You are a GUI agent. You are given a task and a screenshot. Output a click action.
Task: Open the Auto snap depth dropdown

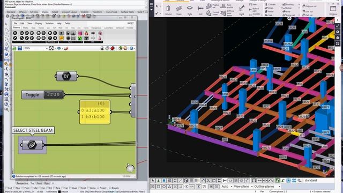coord(227,187)
